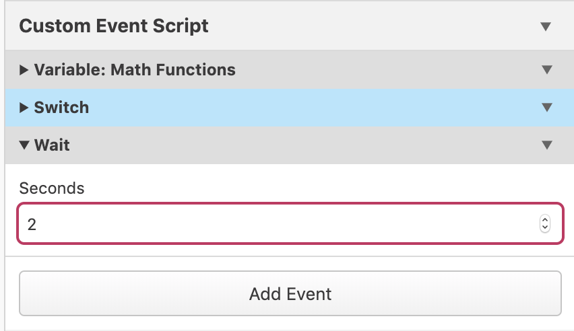
Task: Expand the Variable: Math Functions event triangle
Action: [24, 70]
